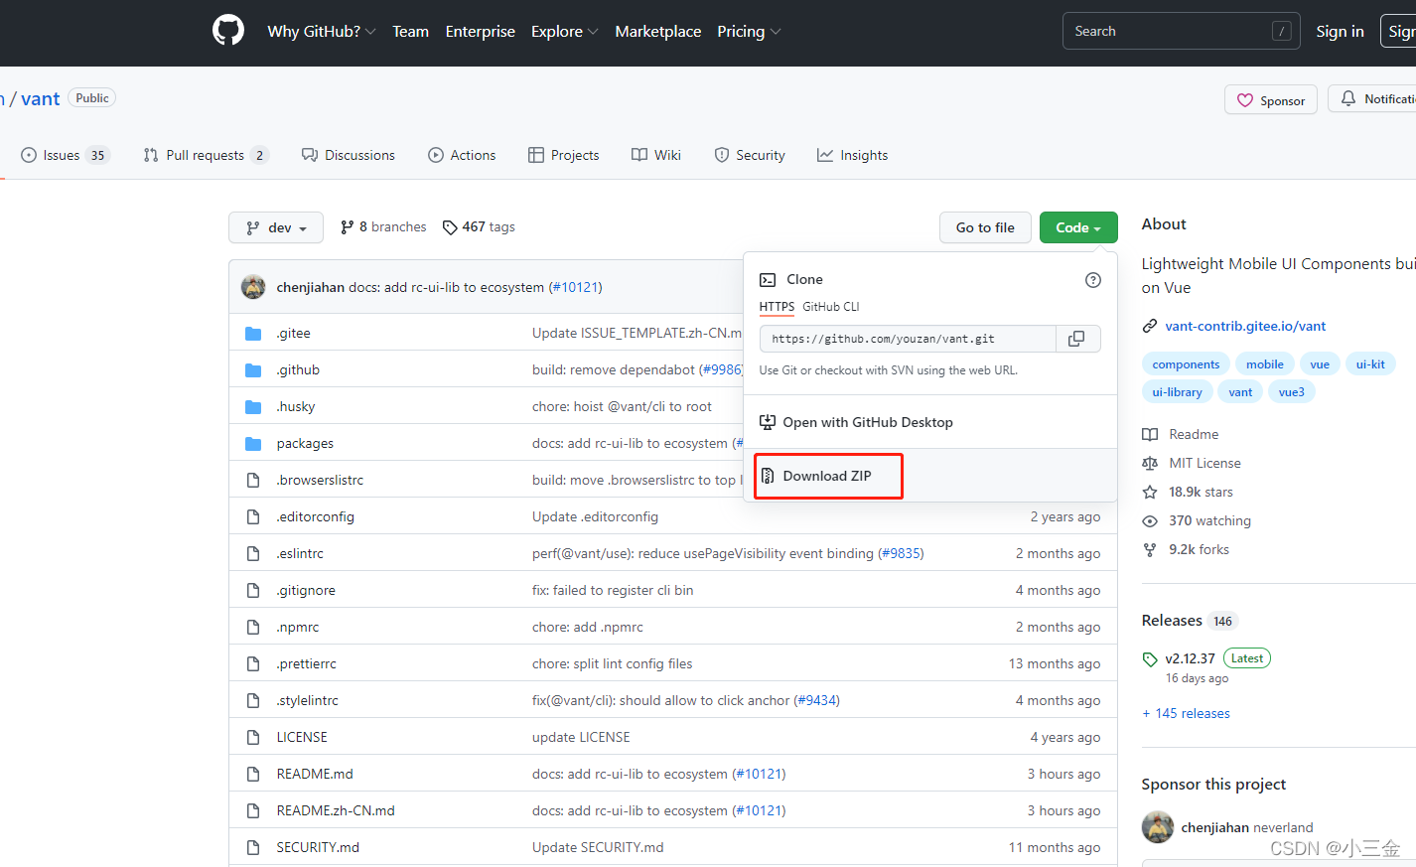1416x867 pixels.
Task: Click Sign in
Action: pos(1340,32)
